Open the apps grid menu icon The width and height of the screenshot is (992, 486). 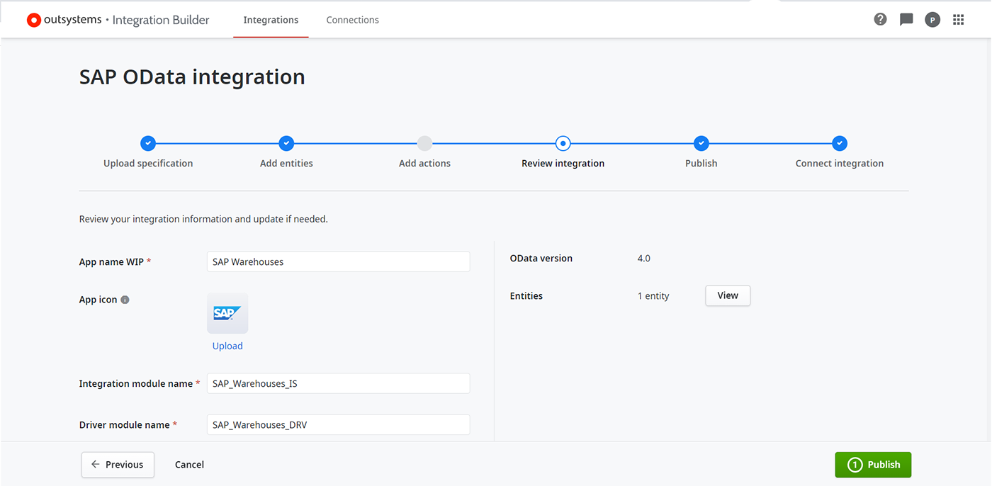[x=959, y=20]
